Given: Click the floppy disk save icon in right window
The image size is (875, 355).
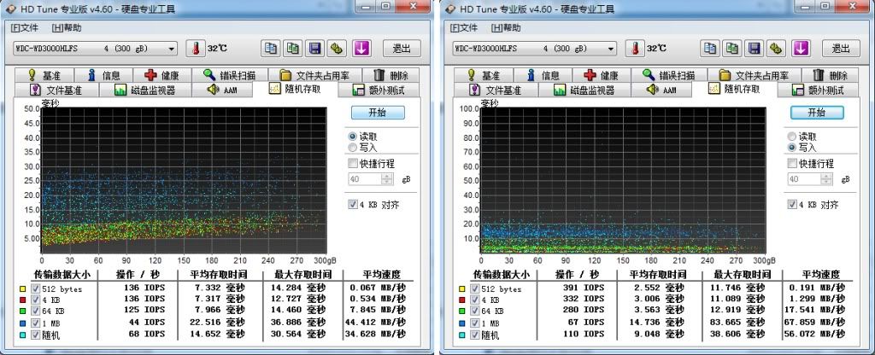Looking at the screenshot, I should point(755,49).
